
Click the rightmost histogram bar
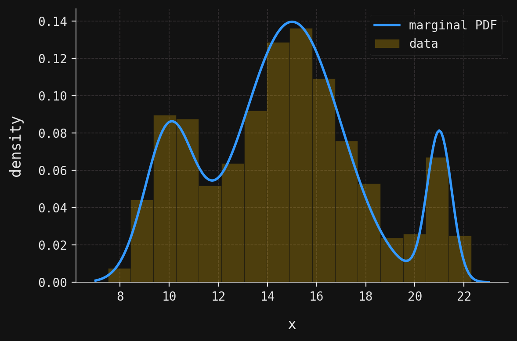[459, 259]
